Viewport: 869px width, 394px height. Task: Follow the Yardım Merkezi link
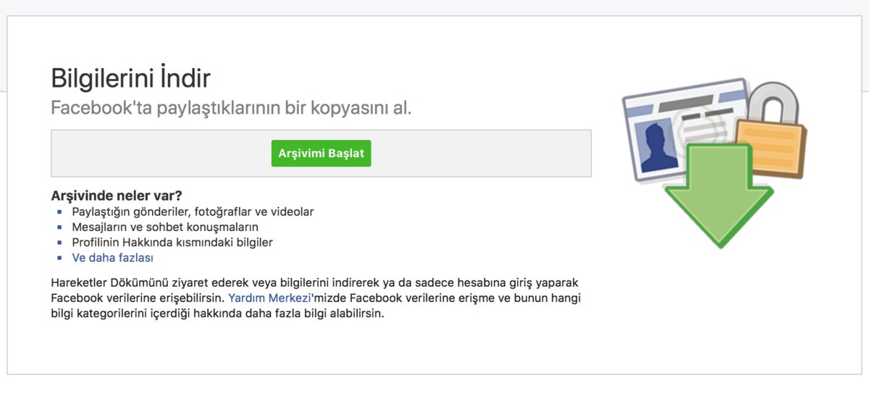(x=269, y=298)
